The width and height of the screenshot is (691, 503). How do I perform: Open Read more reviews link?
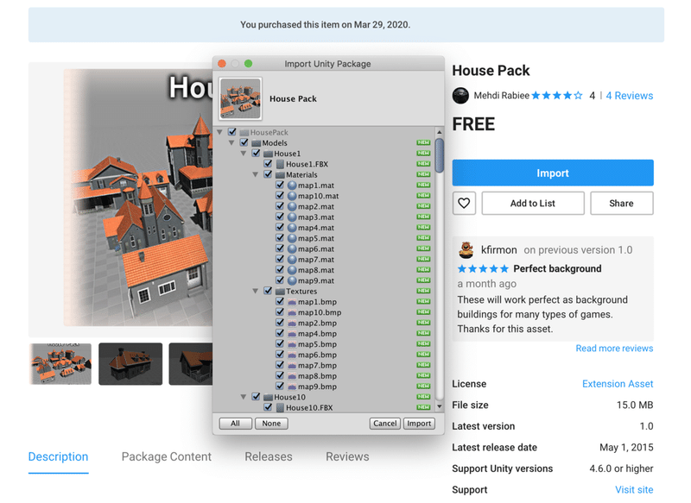coord(614,348)
